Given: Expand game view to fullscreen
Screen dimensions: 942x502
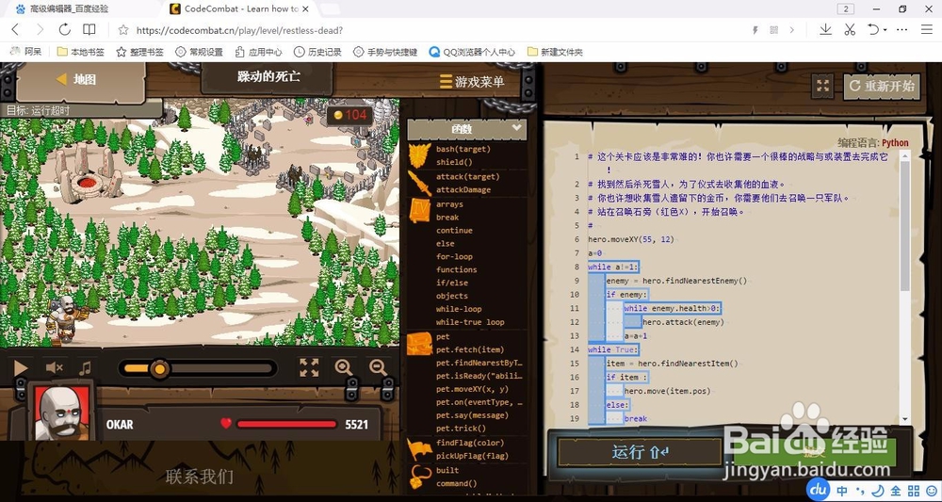Looking at the screenshot, I should (x=309, y=367).
